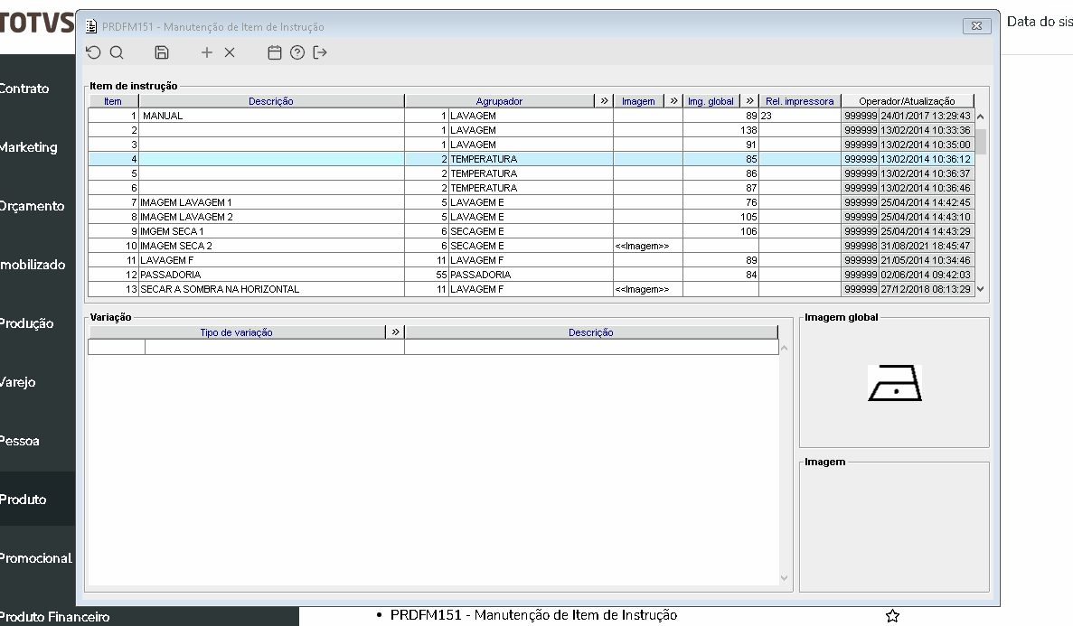Click the Img. global column header
Image resolution: width=1073 pixels, height=626 pixels.
[711, 101]
